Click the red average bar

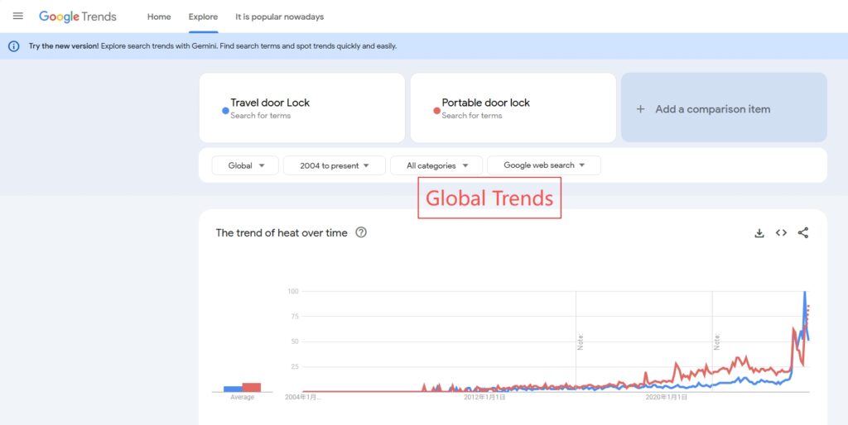[x=252, y=387]
